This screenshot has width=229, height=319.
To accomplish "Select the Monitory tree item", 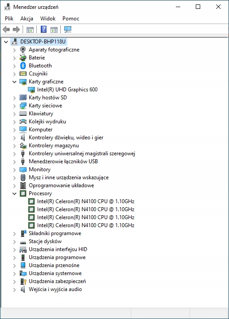I will coord(39,169).
